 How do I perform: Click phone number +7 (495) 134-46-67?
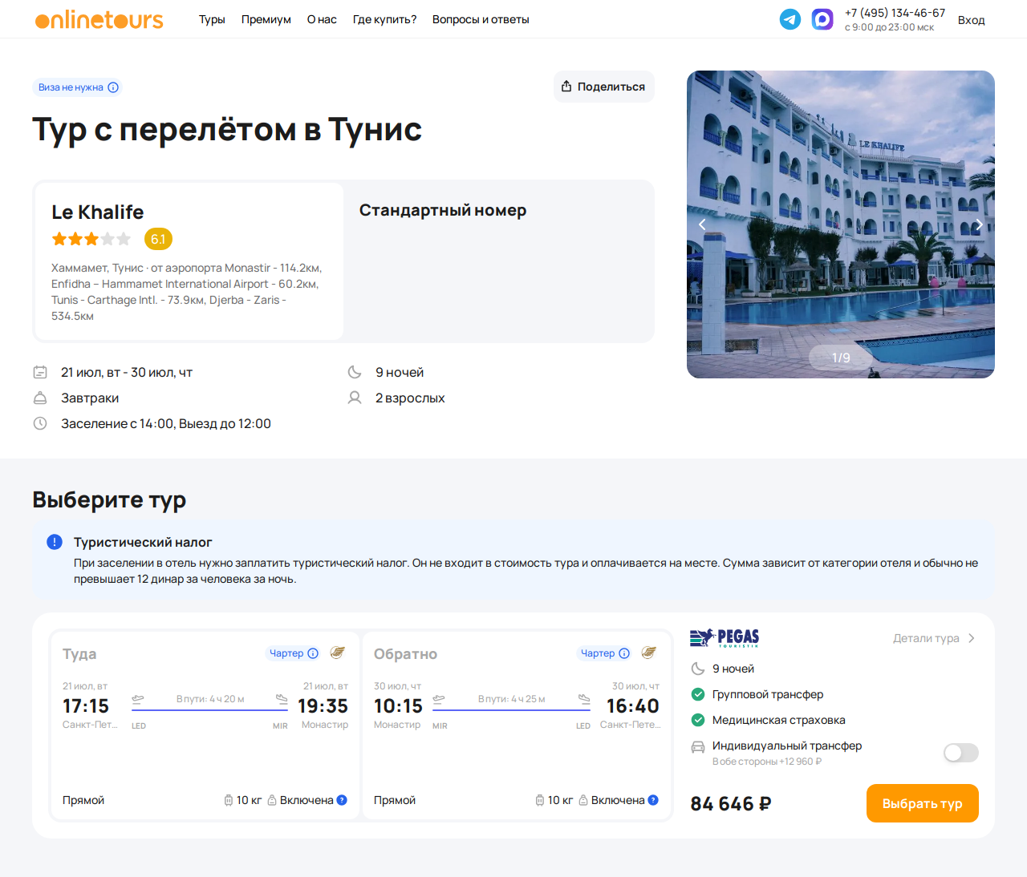[x=895, y=13]
